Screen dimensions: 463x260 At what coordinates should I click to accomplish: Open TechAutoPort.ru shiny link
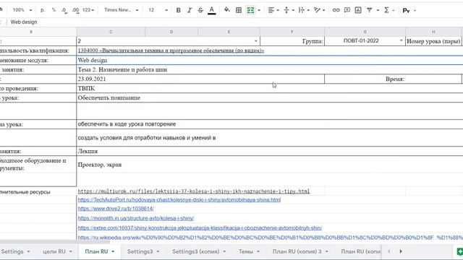(179, 200)
